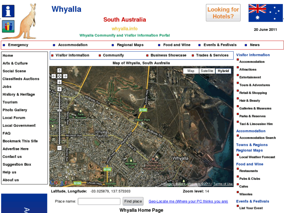284x213 pixels.
Task: Click the map center reset icon
Action: (59, 76)
